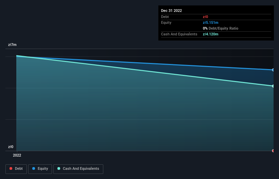The width and height of the screenshot is (279, 179).
Task: Click the red Debt legend dot
Action: [x=11, y=168]
